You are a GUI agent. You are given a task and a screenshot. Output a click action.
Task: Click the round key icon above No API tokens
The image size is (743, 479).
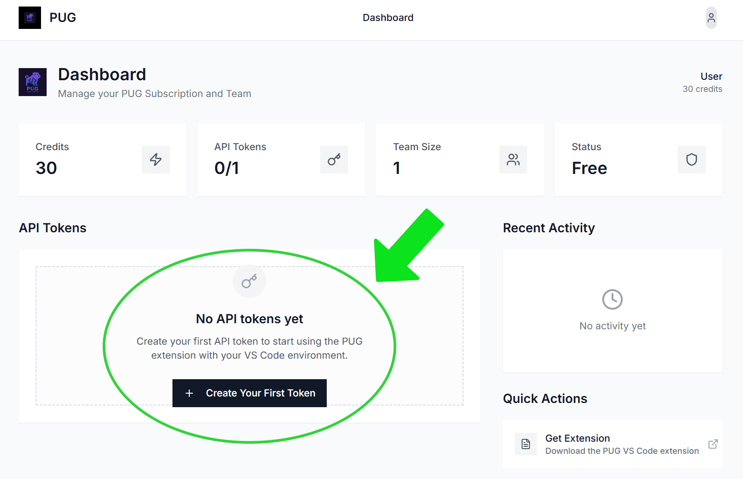(249, 281)
